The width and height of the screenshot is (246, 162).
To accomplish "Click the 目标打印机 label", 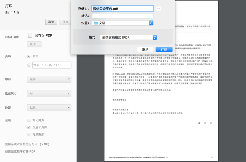I will [x=12, y=37].
